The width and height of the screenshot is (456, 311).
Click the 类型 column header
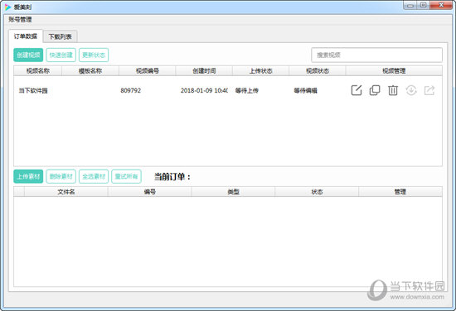point(233,192)
